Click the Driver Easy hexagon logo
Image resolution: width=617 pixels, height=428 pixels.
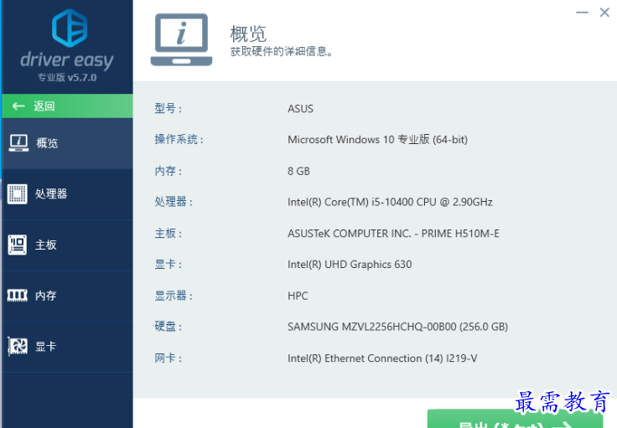click(x=70, y=28)
